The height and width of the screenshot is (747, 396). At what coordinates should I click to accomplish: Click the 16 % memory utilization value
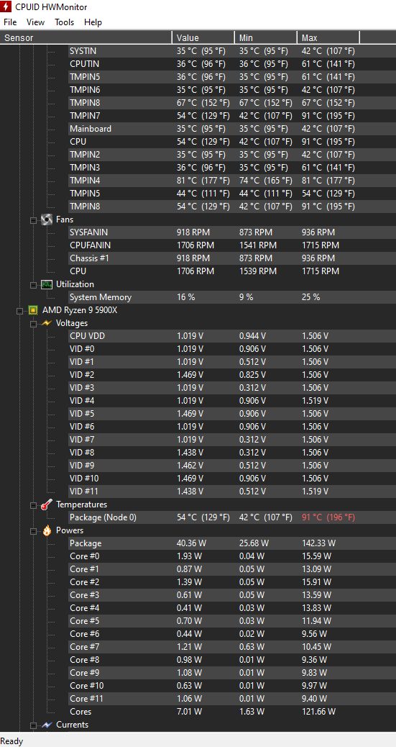point(185,297)
